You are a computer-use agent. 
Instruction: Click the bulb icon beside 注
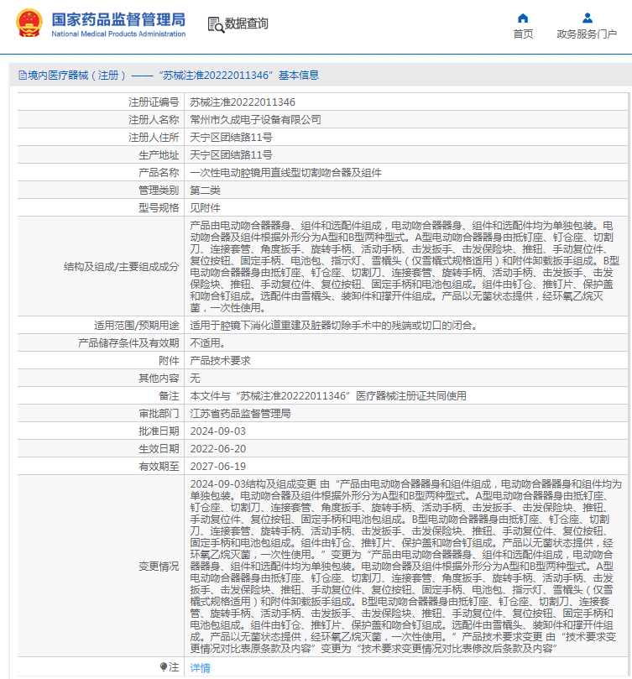coord(164,667)
